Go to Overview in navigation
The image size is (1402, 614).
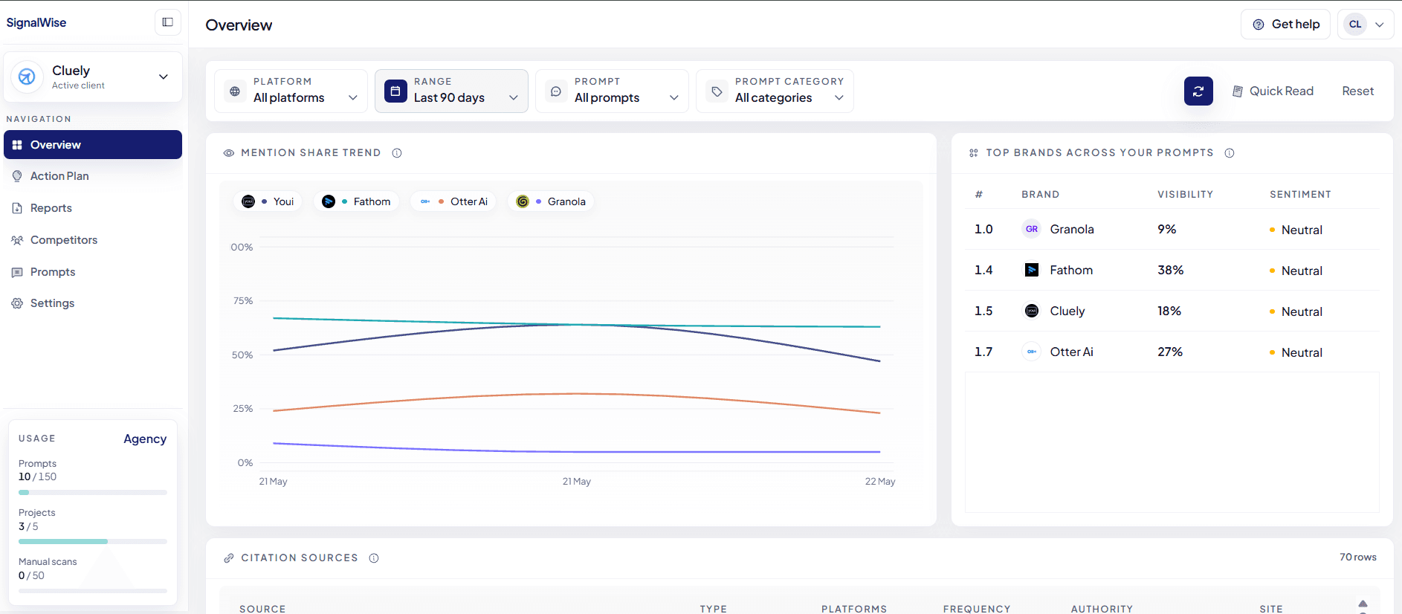pyautogui.click(x=93, y=145)
